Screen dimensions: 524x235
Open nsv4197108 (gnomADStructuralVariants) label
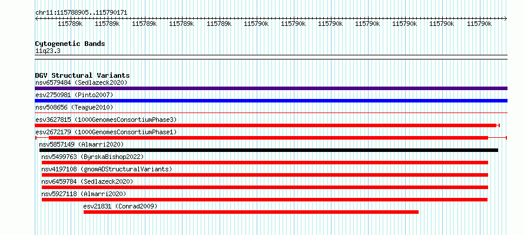pyautogui.click(x=107, y=169)
